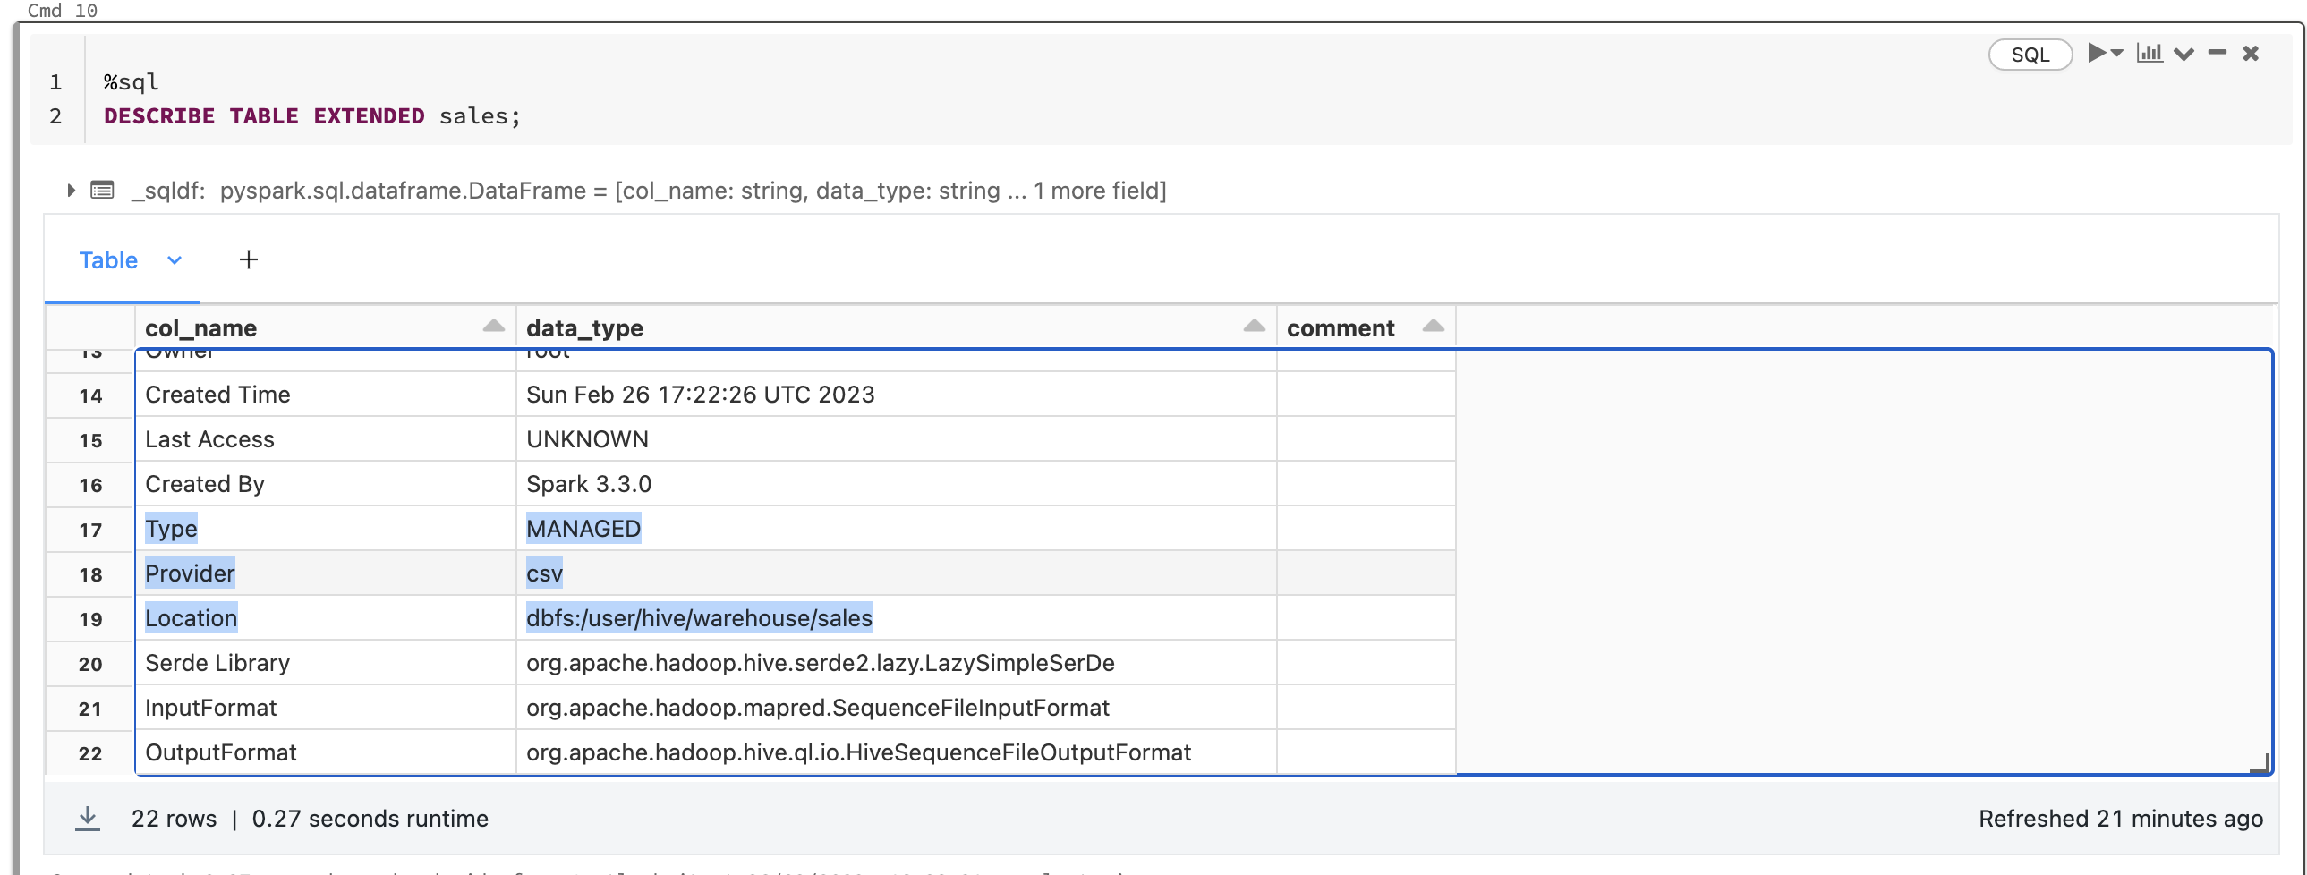Download results using the download arrow icon
This screenshot has height=875, width=2307.
click(x=88, y=818)
